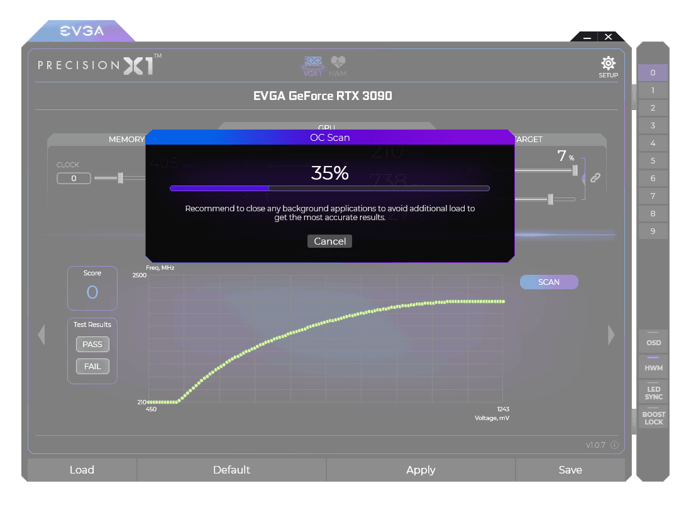Select profile slot 4
The width and height of the screenshot is (691, 510).
pyautogui.click(x=653, y=143)
